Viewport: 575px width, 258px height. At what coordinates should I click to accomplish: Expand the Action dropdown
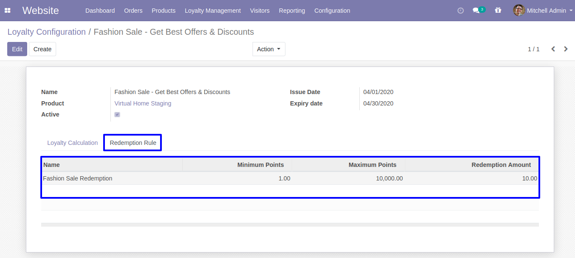268,49
